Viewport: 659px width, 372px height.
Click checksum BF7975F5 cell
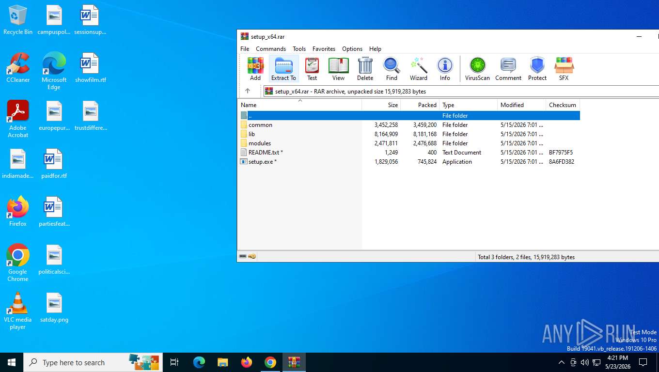[561, 153]
